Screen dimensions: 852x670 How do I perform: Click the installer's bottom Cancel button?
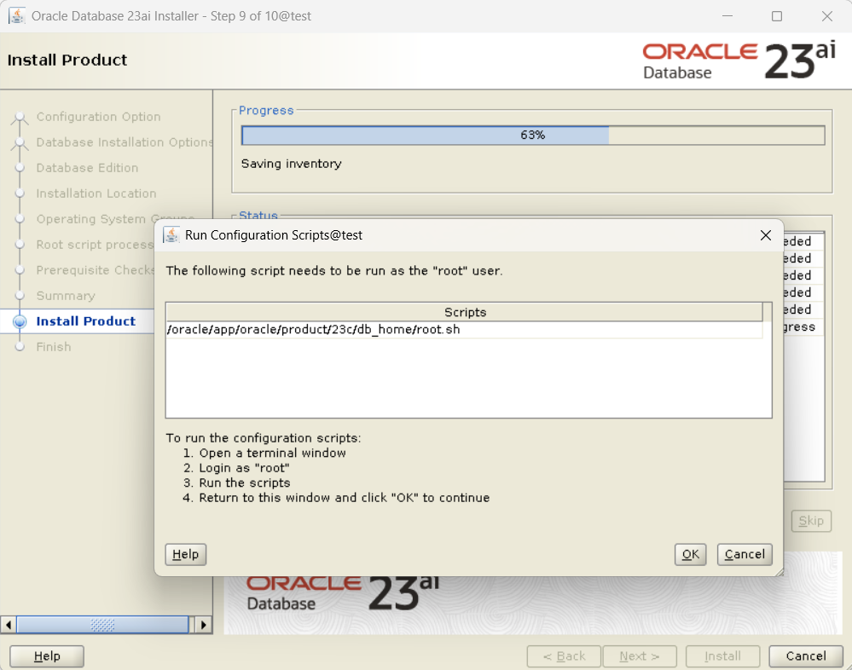tap(806, 656)
